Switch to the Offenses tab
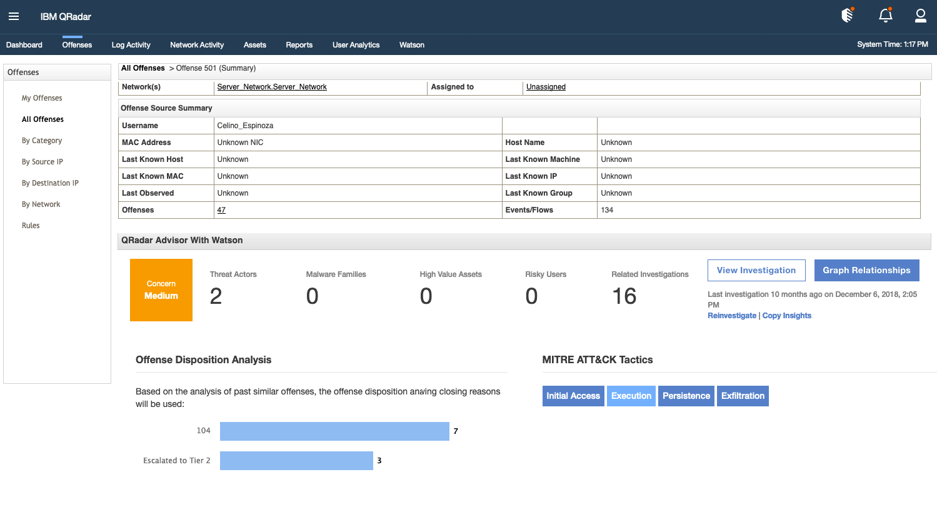This screenshot has width=937, height=527. (x=77, y=45)
